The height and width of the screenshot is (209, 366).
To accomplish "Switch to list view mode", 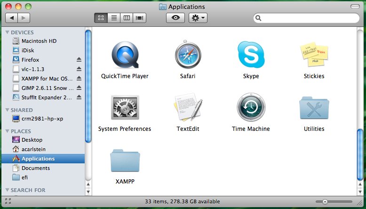I will click(113, 18).
